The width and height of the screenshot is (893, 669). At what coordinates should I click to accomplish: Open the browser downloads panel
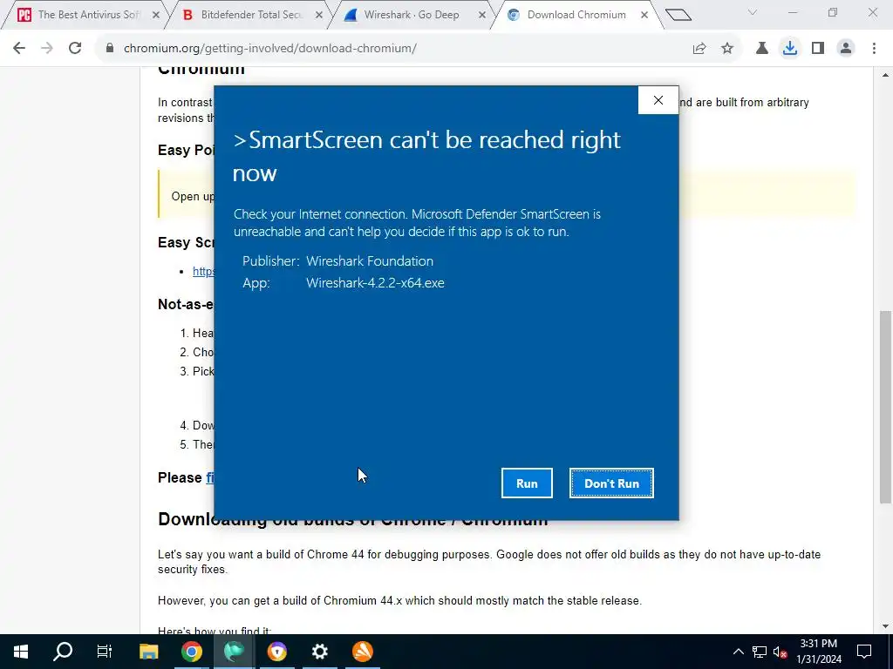[x=790, y=49]
